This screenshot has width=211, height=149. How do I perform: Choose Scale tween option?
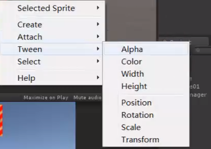[x=146, y=127]
